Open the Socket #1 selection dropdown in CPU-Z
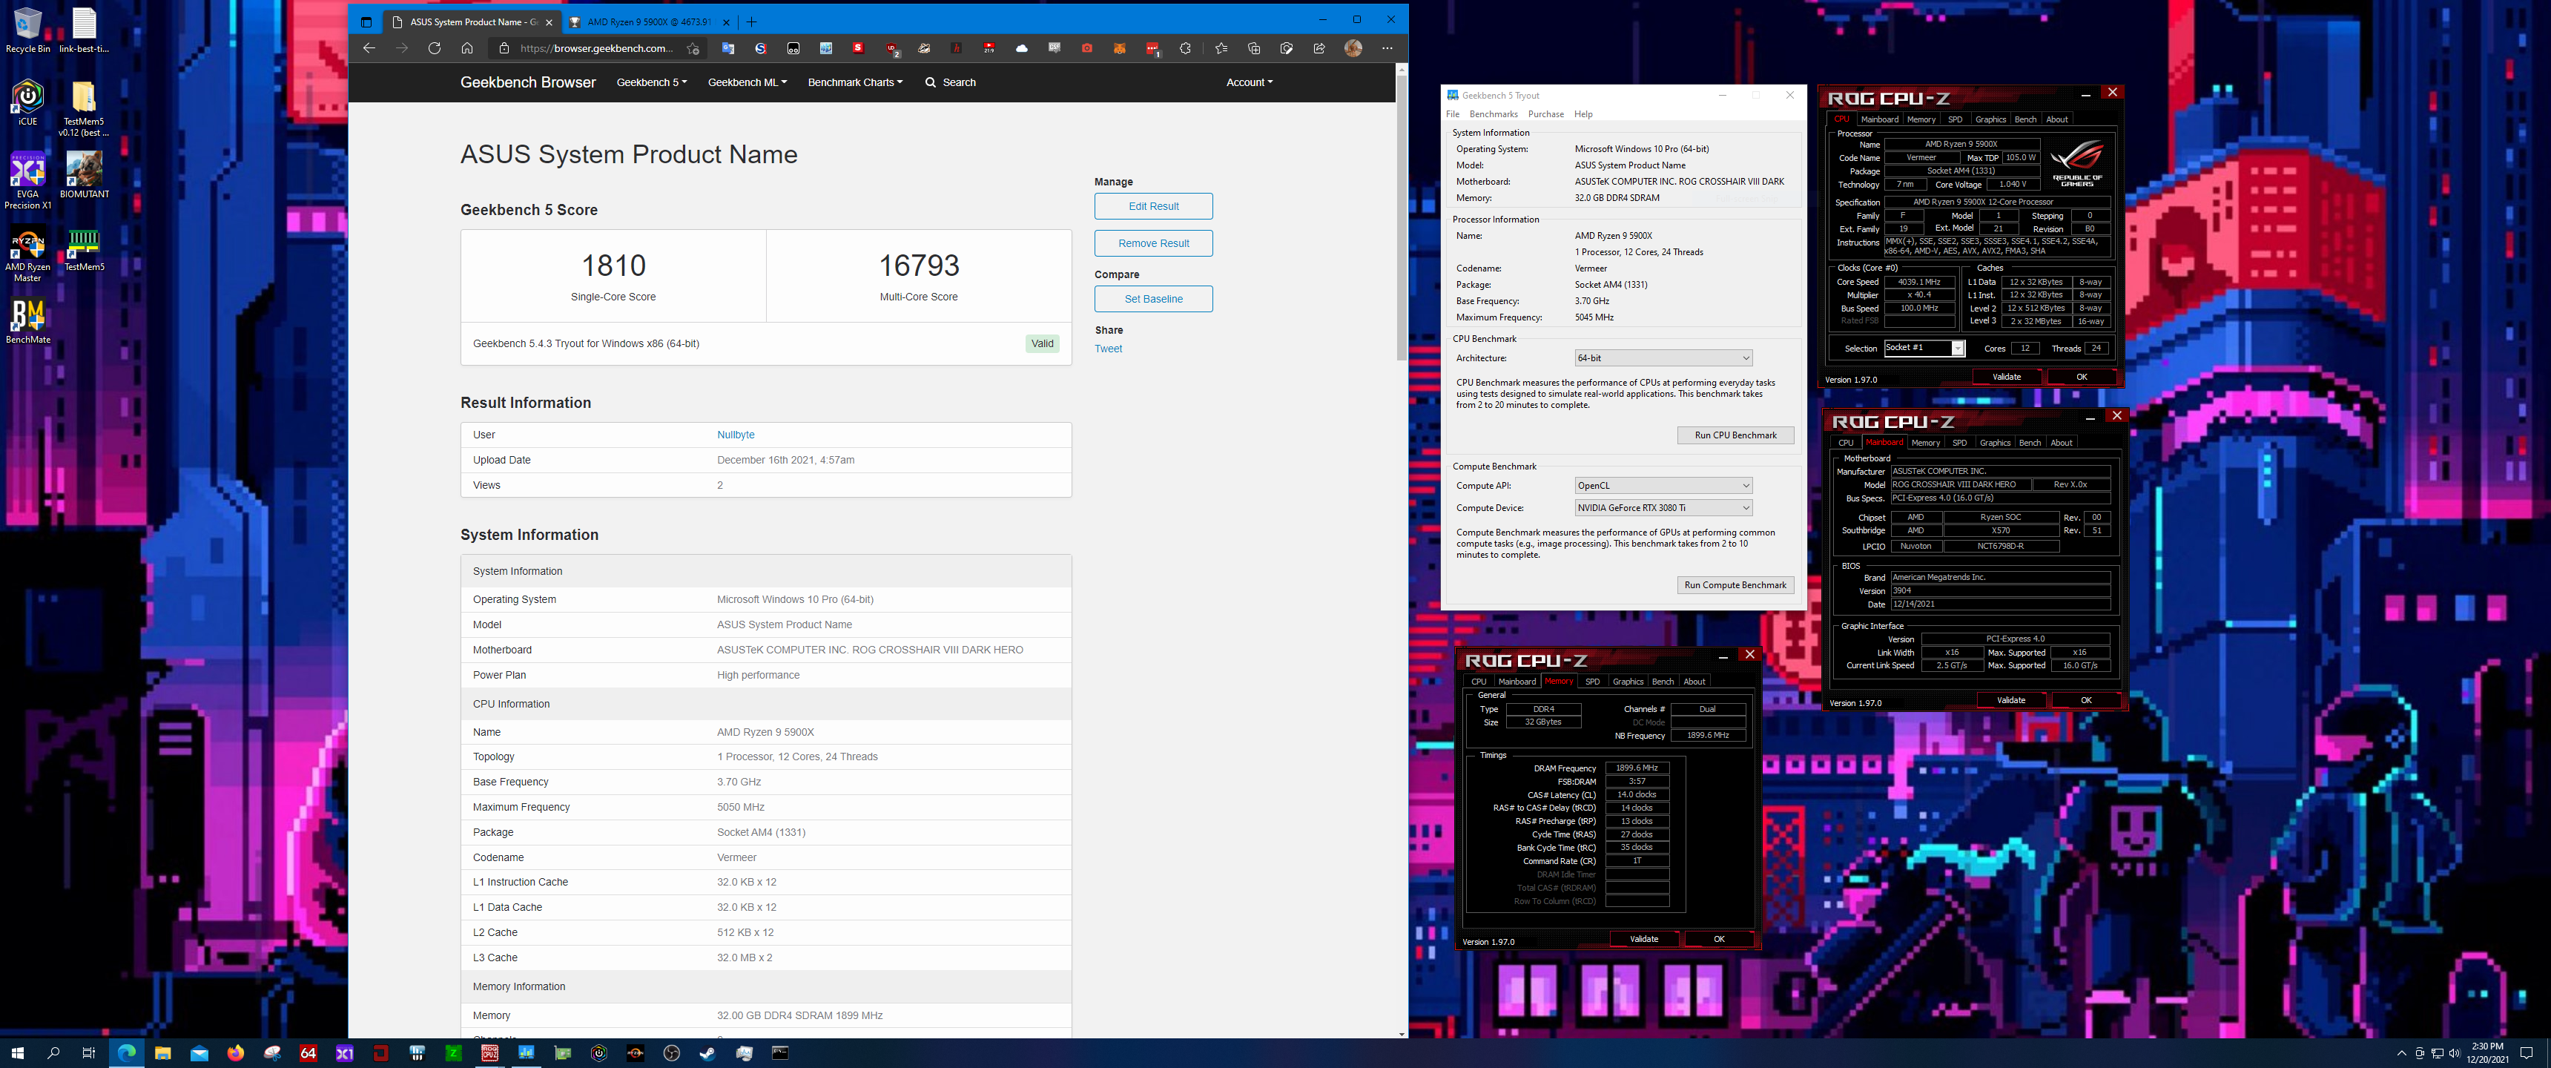Image resolution: width=2551 pixels, height=1068 pixels. [1924, 348]
